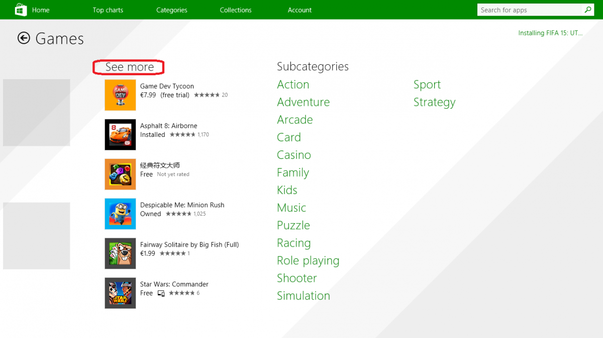Viewport: 603px width, 338px height.
Task: Open Star Wars: Commander app icon
Action: point(120,293)
